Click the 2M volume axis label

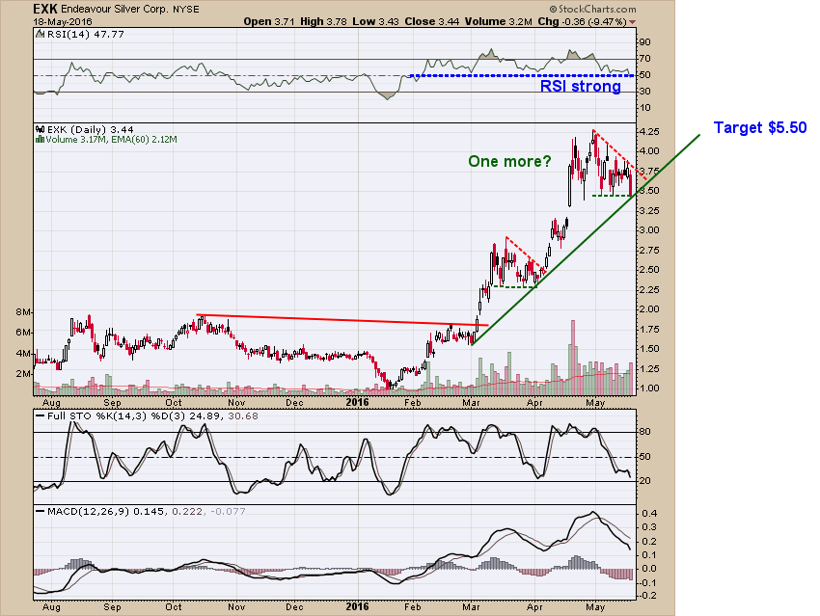pyautogui.click(x=23, y=374)
